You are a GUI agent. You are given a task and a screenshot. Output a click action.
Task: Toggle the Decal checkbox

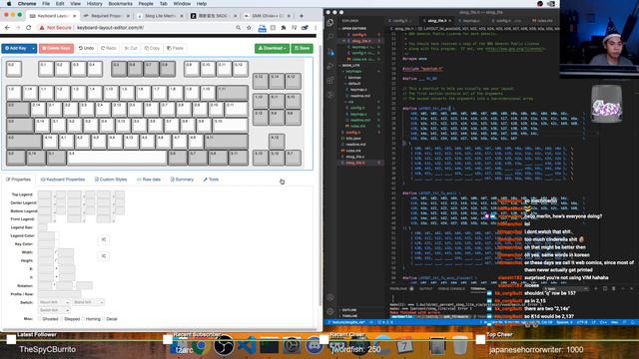(104, 319)
